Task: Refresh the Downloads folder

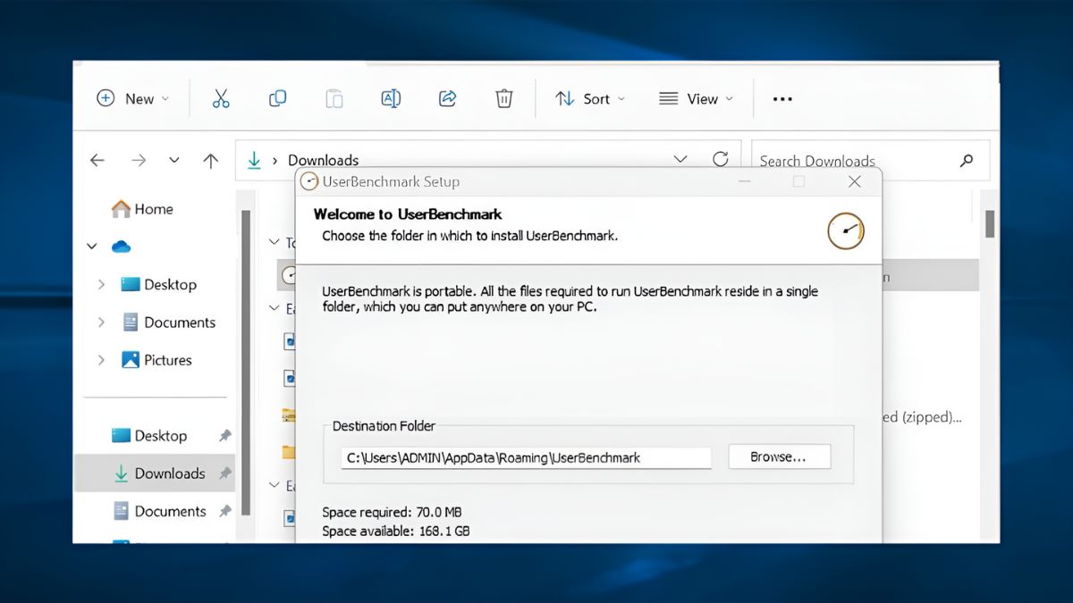Action: (x=721, y=160)
